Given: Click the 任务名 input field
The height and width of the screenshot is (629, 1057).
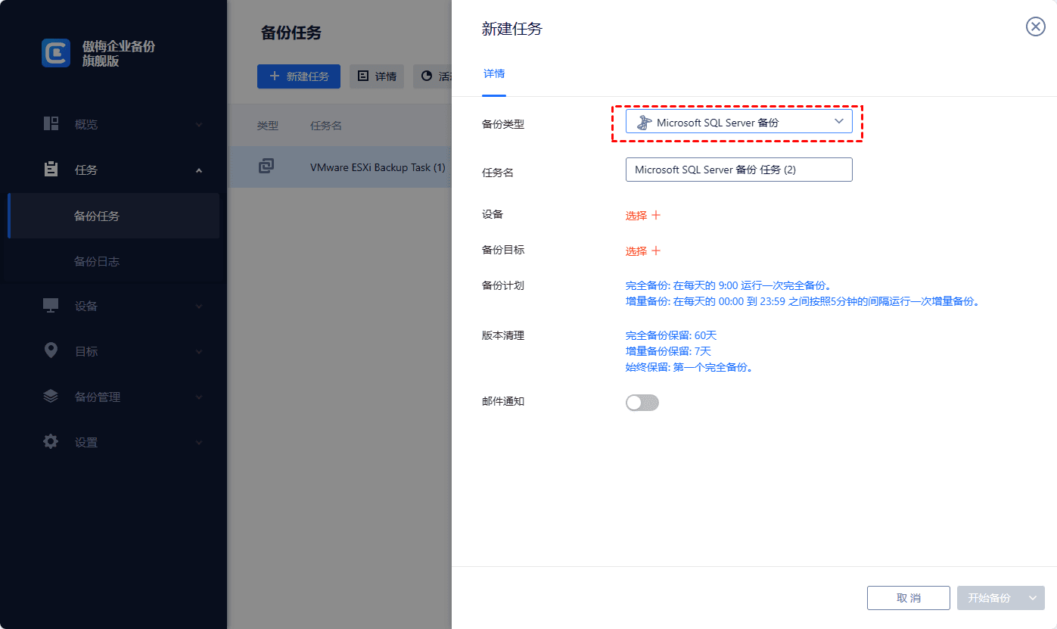Looking at the screenshot, I should click(x=738, y=170).
